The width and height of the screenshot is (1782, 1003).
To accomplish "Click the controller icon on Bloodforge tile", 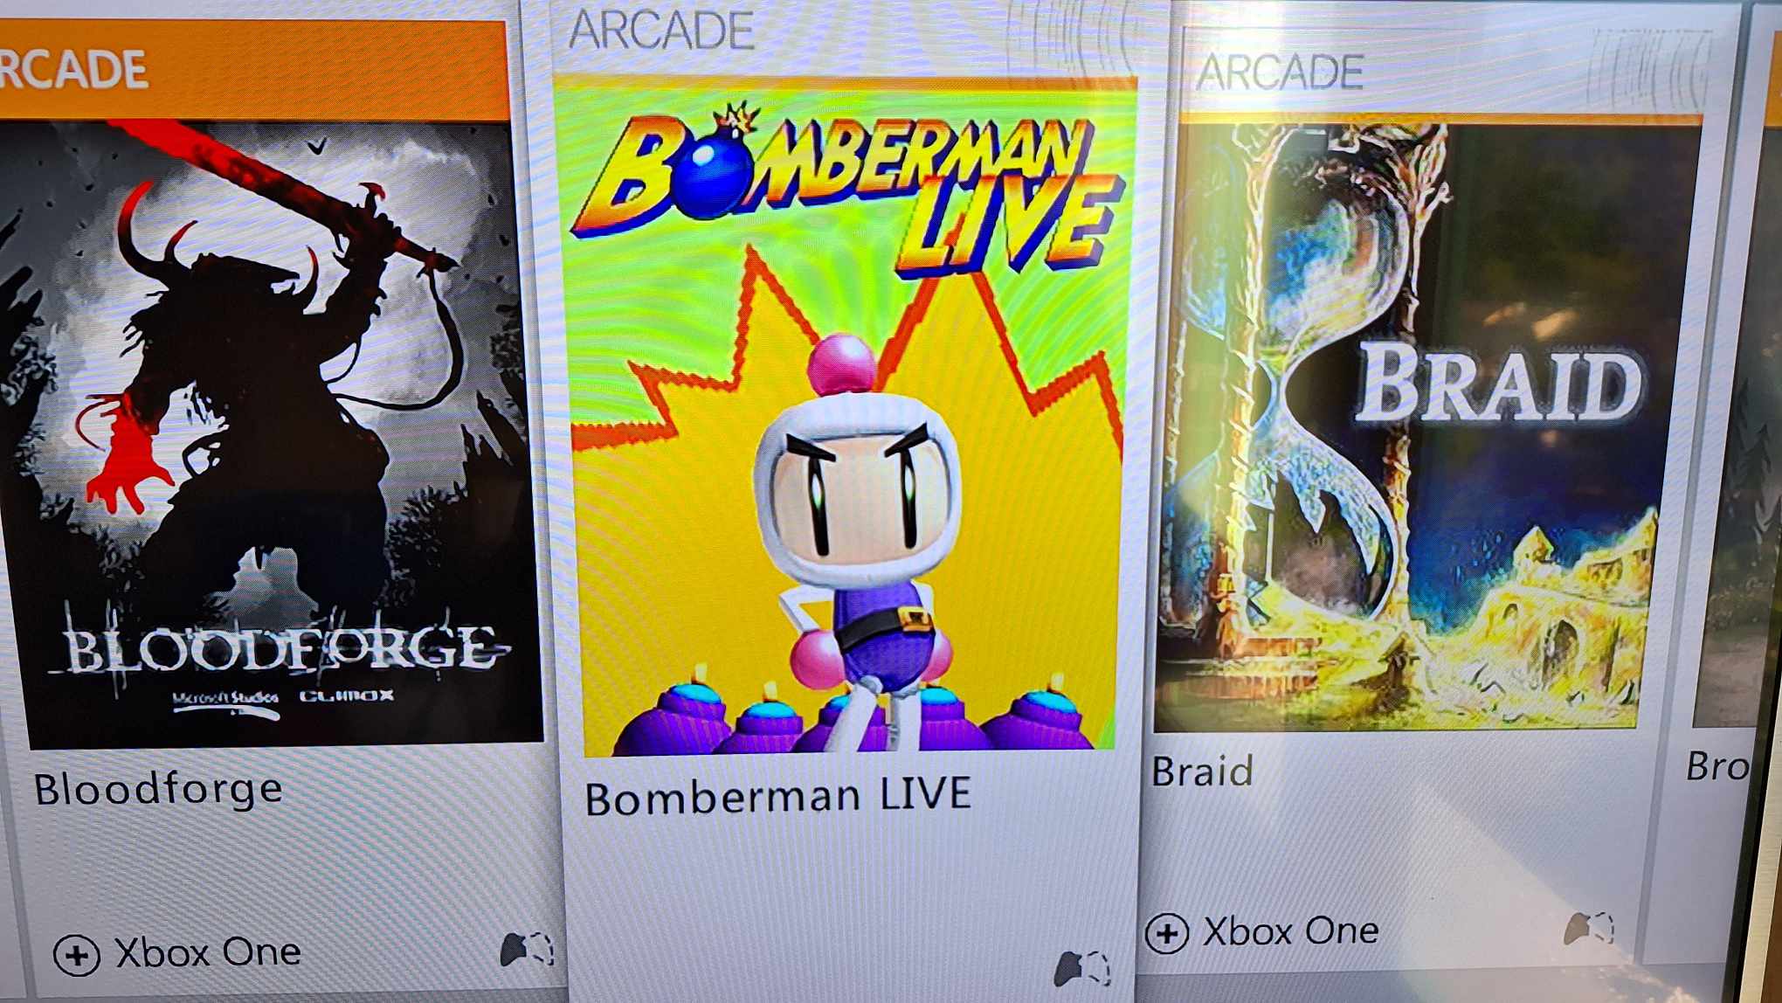I will (527, 949).
